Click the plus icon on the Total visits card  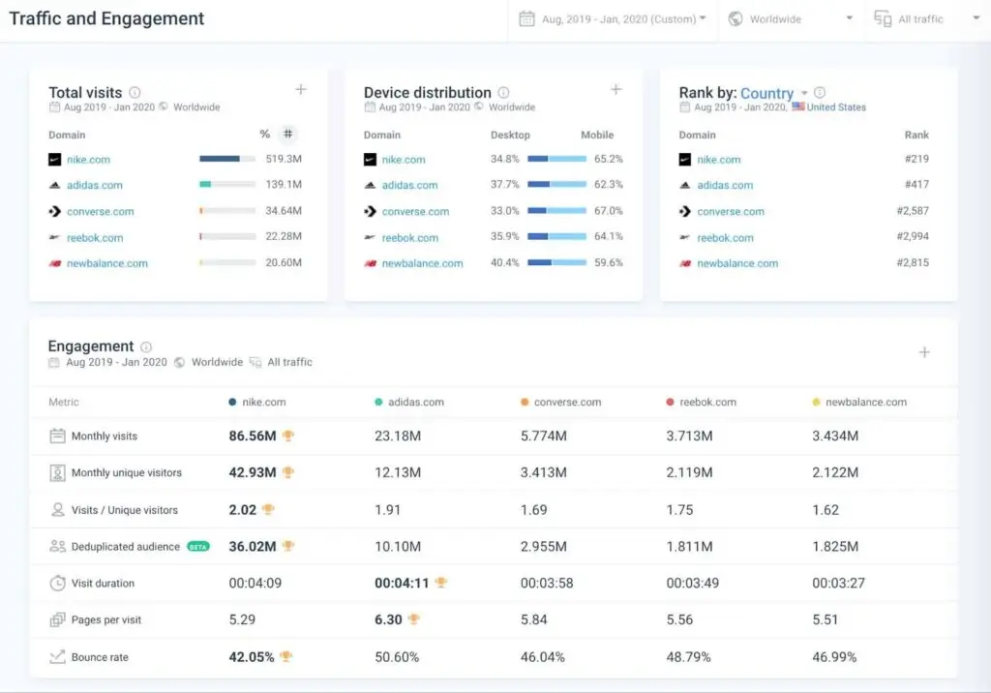301,89
